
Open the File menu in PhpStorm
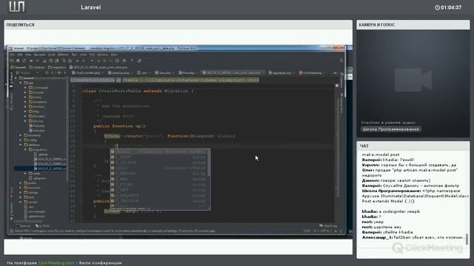click(x=12, y=55)
